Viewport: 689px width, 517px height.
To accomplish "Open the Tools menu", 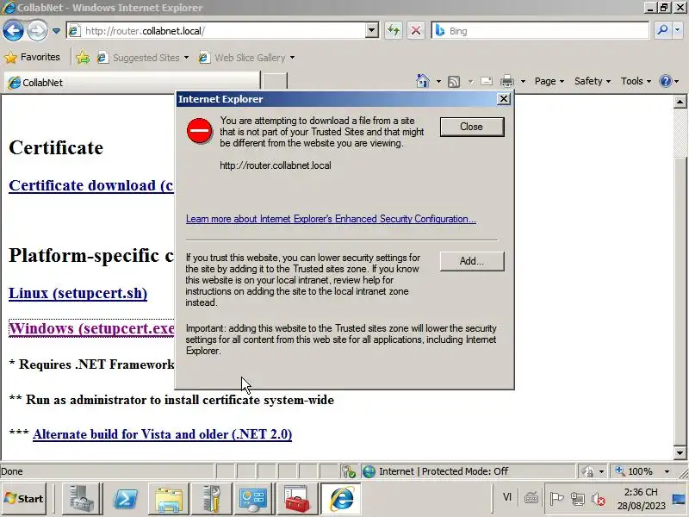I will pos(636,81).
